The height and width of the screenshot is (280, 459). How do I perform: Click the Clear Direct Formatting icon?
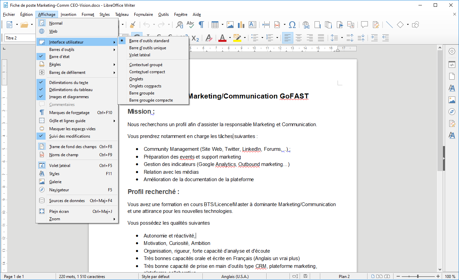tap(209, 38)
